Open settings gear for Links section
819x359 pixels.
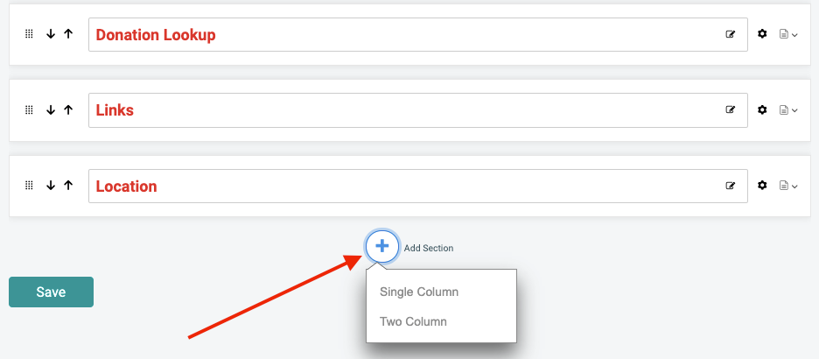pyautogui.click(x=763, y=109)
